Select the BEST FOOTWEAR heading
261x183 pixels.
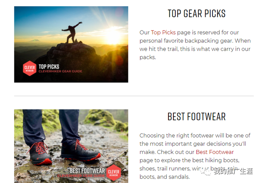197,116
